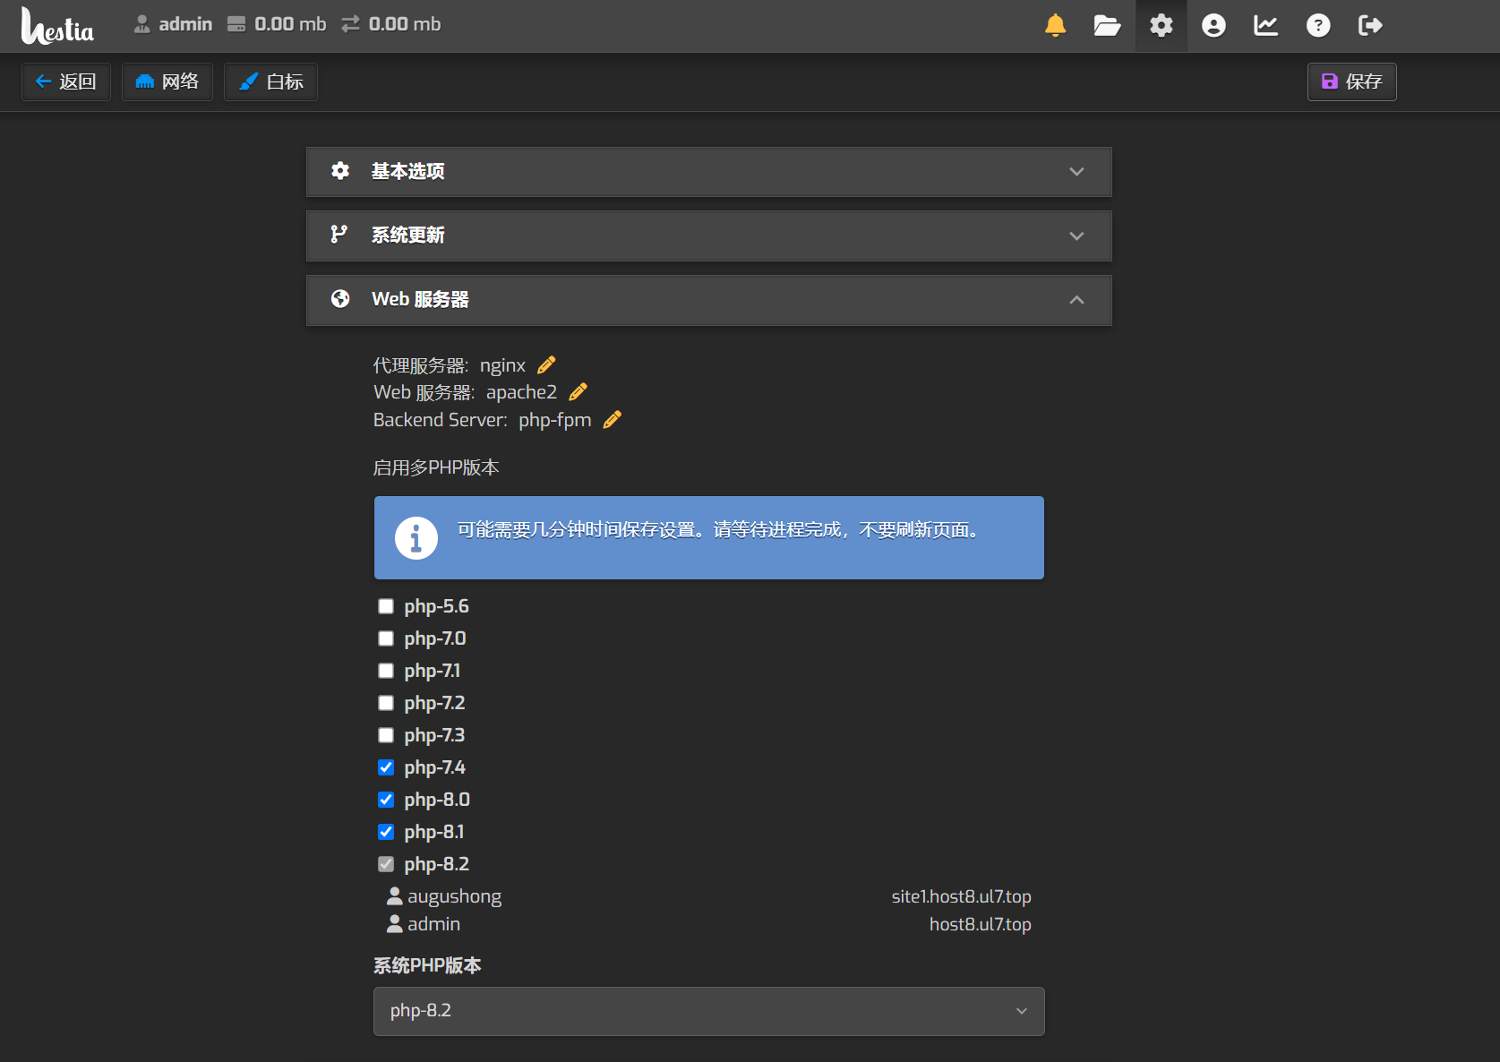Disable the php-8.1 version checkbox
Viewport: 1500px width, 1062px height.
point(386,832)
